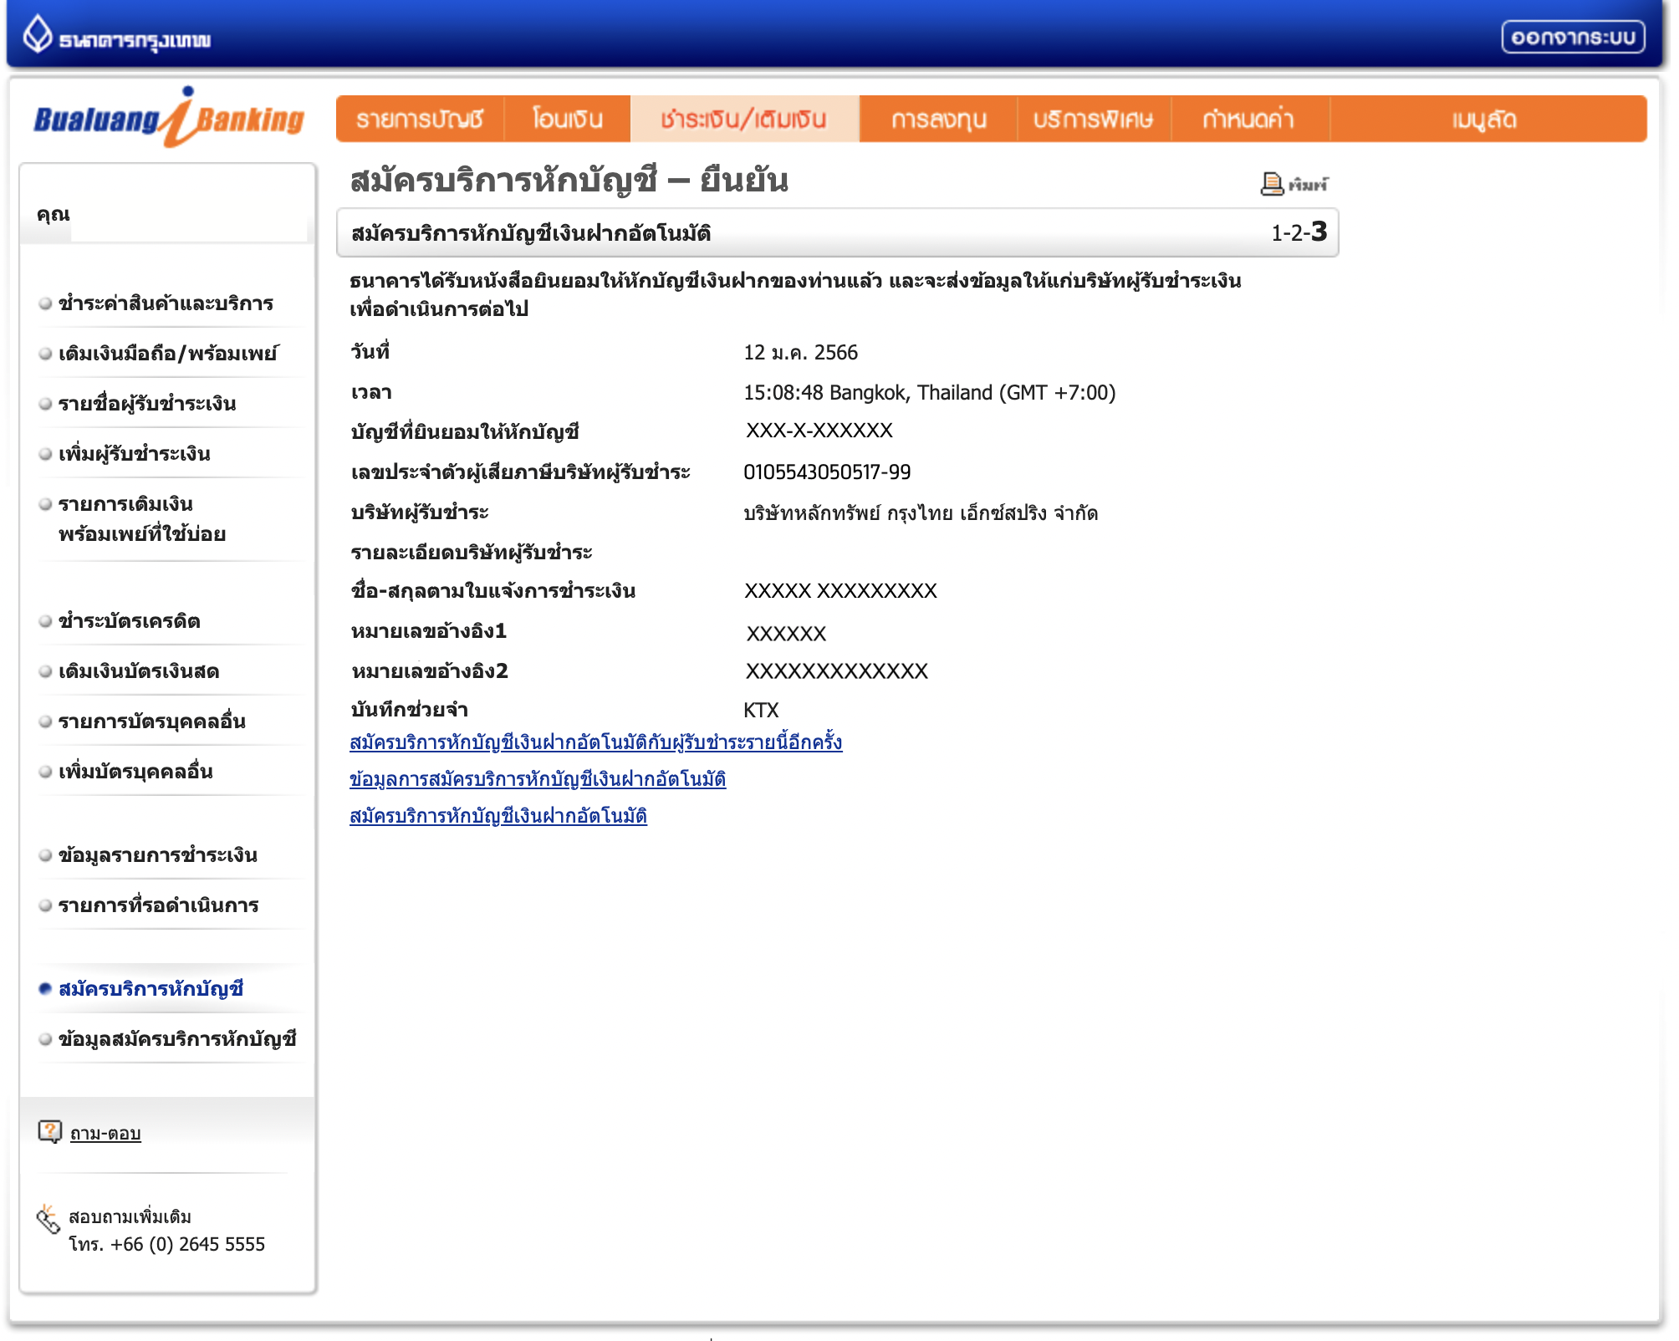Screen dimensions: 1679x1341
Task: Click the telephone contact icon
Action: (x=48, y=1220)
